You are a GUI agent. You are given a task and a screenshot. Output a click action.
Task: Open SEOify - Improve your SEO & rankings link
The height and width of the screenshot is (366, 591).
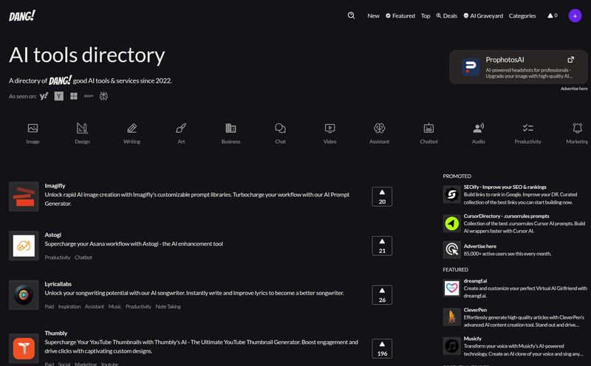coord(505,187)
